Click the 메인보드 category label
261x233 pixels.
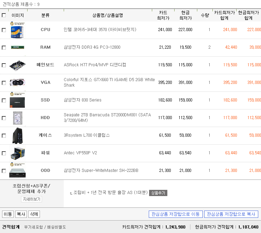(45, 65)
